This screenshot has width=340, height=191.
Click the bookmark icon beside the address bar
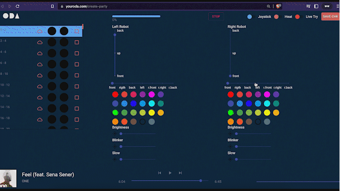52,6
